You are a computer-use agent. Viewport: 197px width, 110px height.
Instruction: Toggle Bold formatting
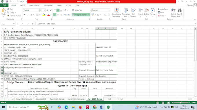25,15
